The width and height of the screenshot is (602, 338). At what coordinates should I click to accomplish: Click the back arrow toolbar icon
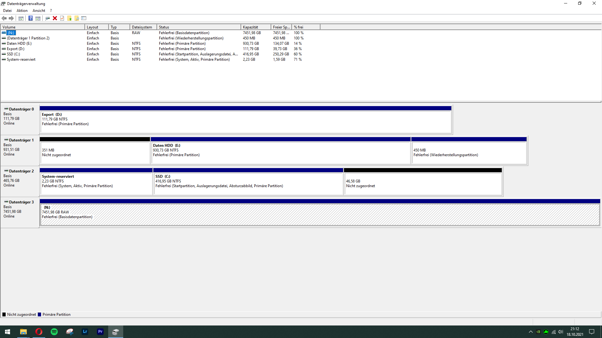(4, 18)
